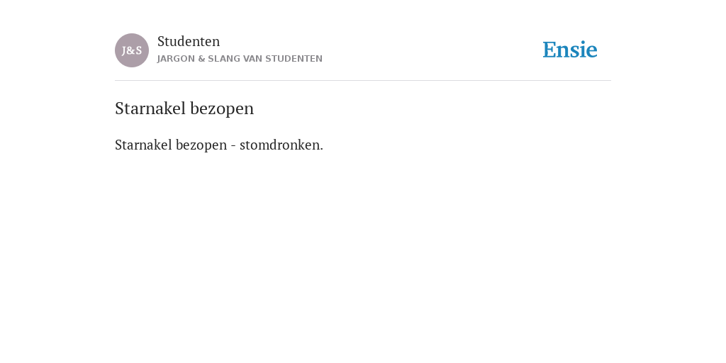The height and width of the screenshot is (363, 726).
Task: Click the Starnakel bezopen heading
Action: tap(184, 108)
